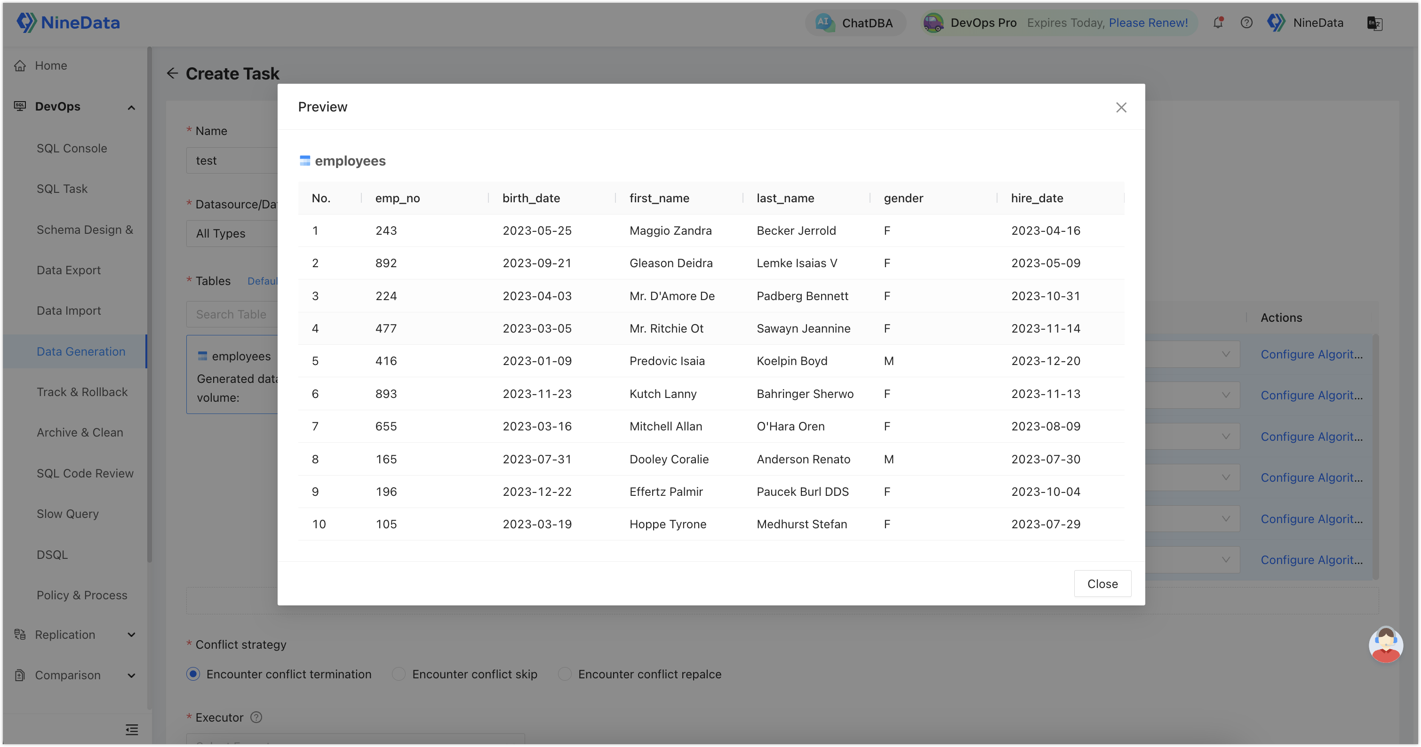Screen dimensions: 1421x747
Task: Expand the Replication menu section
Action: point(131,635)
